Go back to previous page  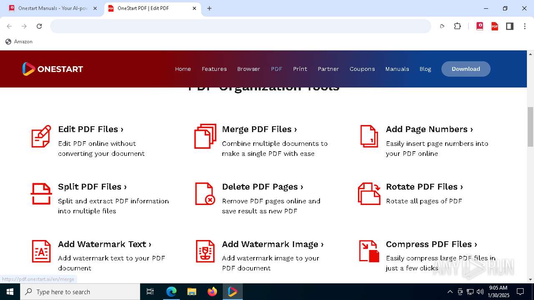(x=9, y=26)
